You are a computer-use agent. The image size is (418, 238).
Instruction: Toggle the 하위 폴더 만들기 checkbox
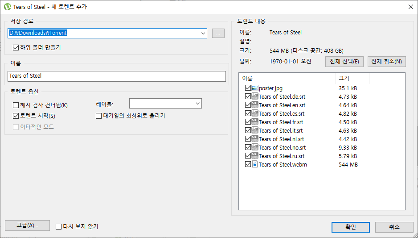pyautogui.click(x=16, y=48)
